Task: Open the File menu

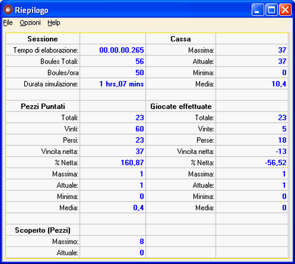Action: [x=8, y=23]
